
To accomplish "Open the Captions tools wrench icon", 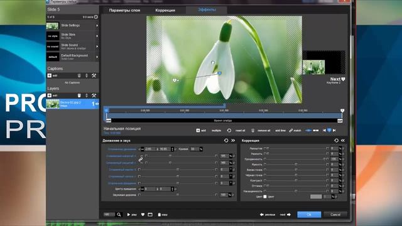I will tap(94, 75).
